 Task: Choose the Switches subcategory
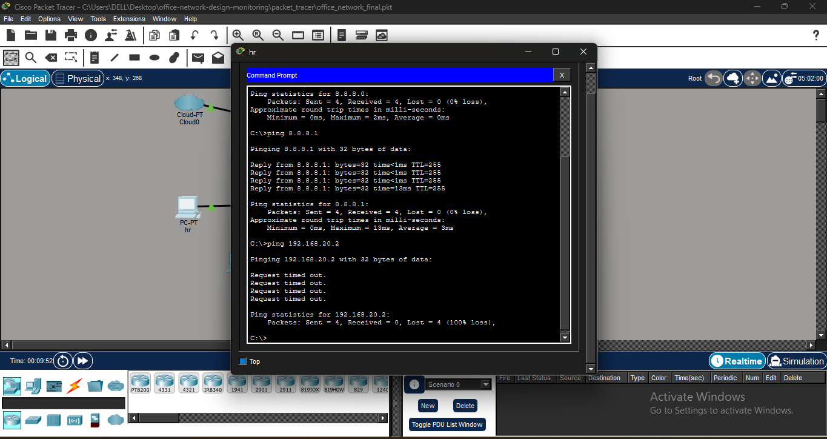pos(33,420)
